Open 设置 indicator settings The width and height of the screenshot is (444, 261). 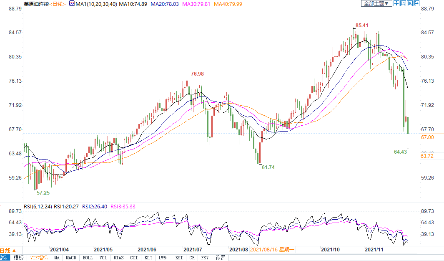(220, 258)
